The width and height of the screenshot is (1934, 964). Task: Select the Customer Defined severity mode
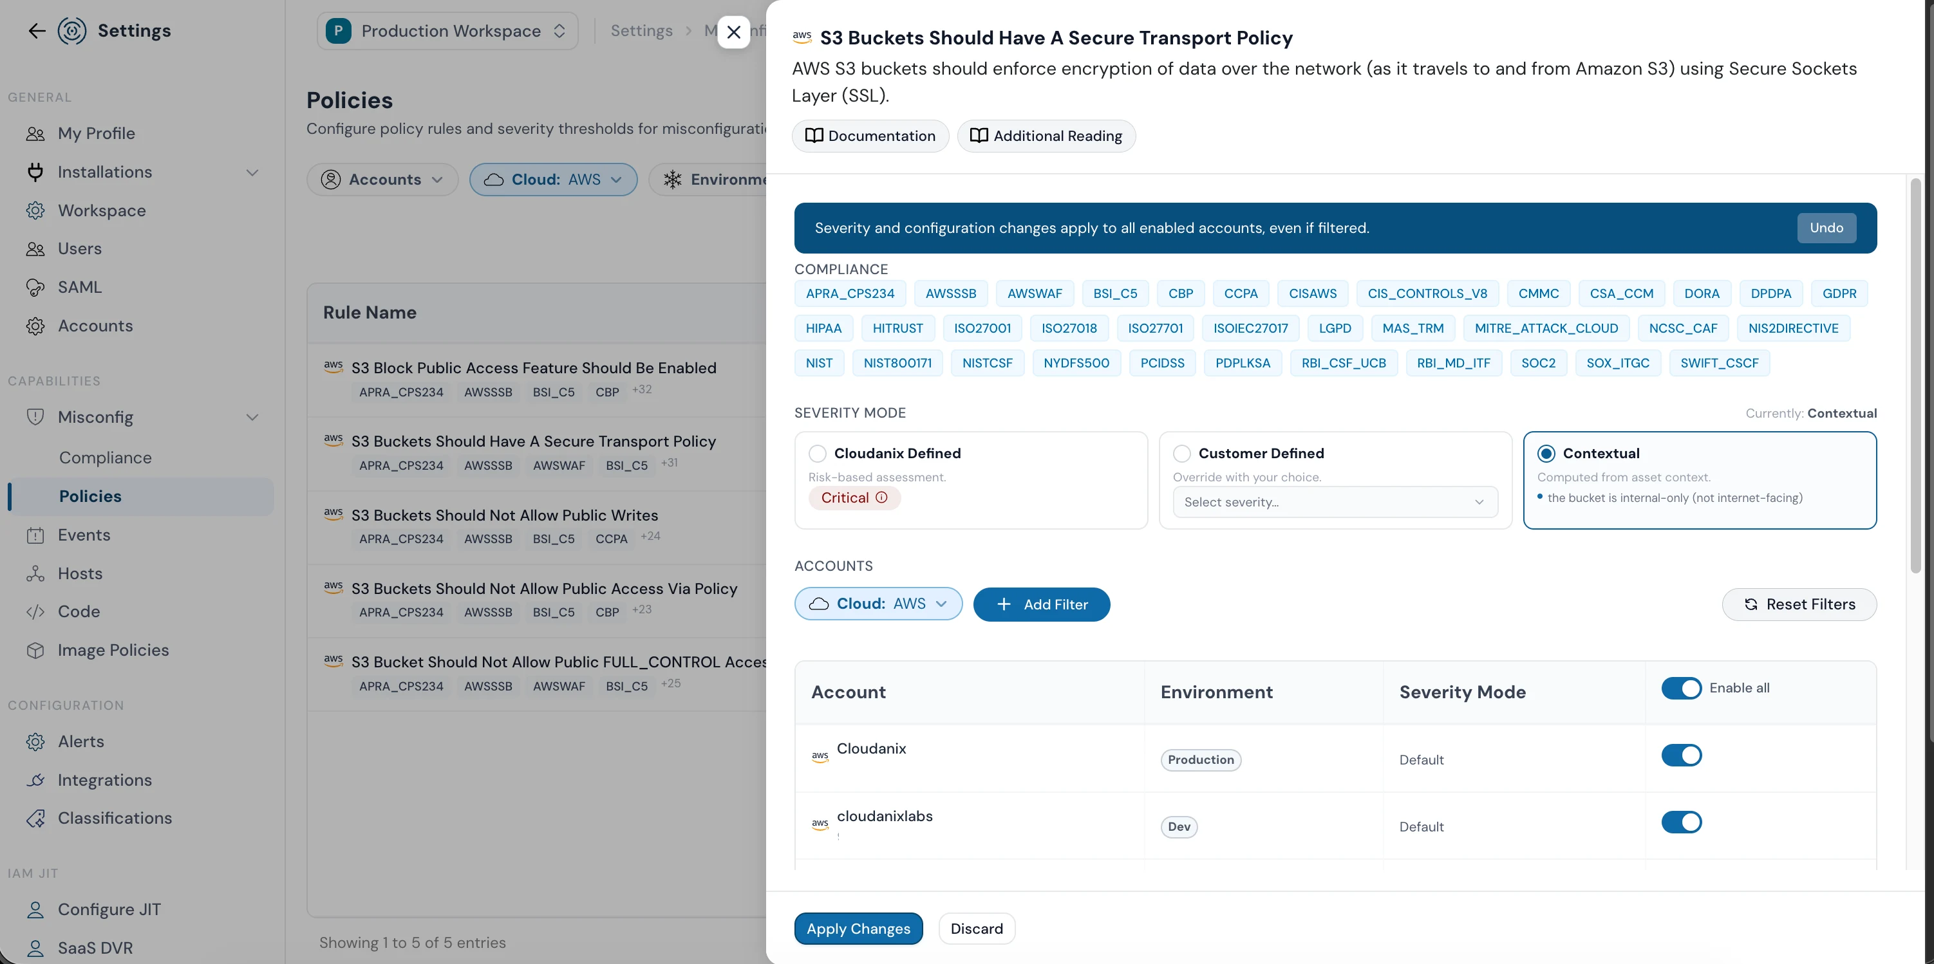tap(1182, 454)
